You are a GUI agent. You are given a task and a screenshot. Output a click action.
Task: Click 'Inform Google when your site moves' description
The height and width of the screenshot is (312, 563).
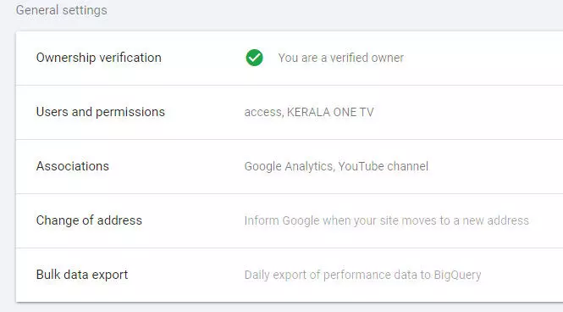386,220
